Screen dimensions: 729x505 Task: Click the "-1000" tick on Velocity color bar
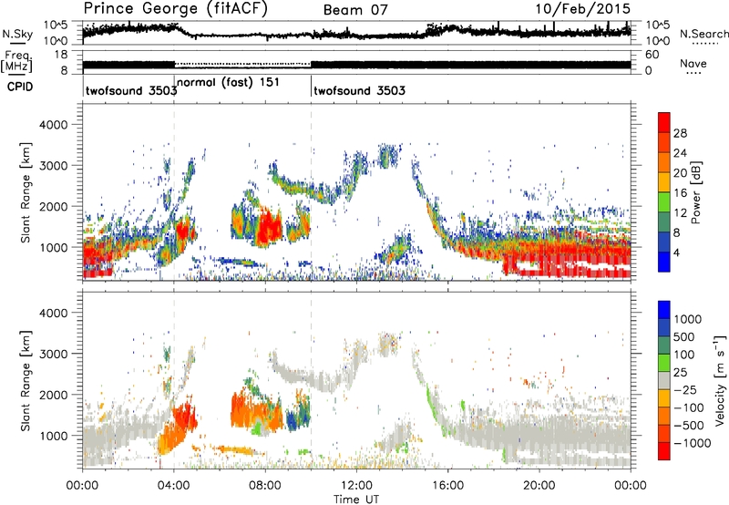[692, 443]
